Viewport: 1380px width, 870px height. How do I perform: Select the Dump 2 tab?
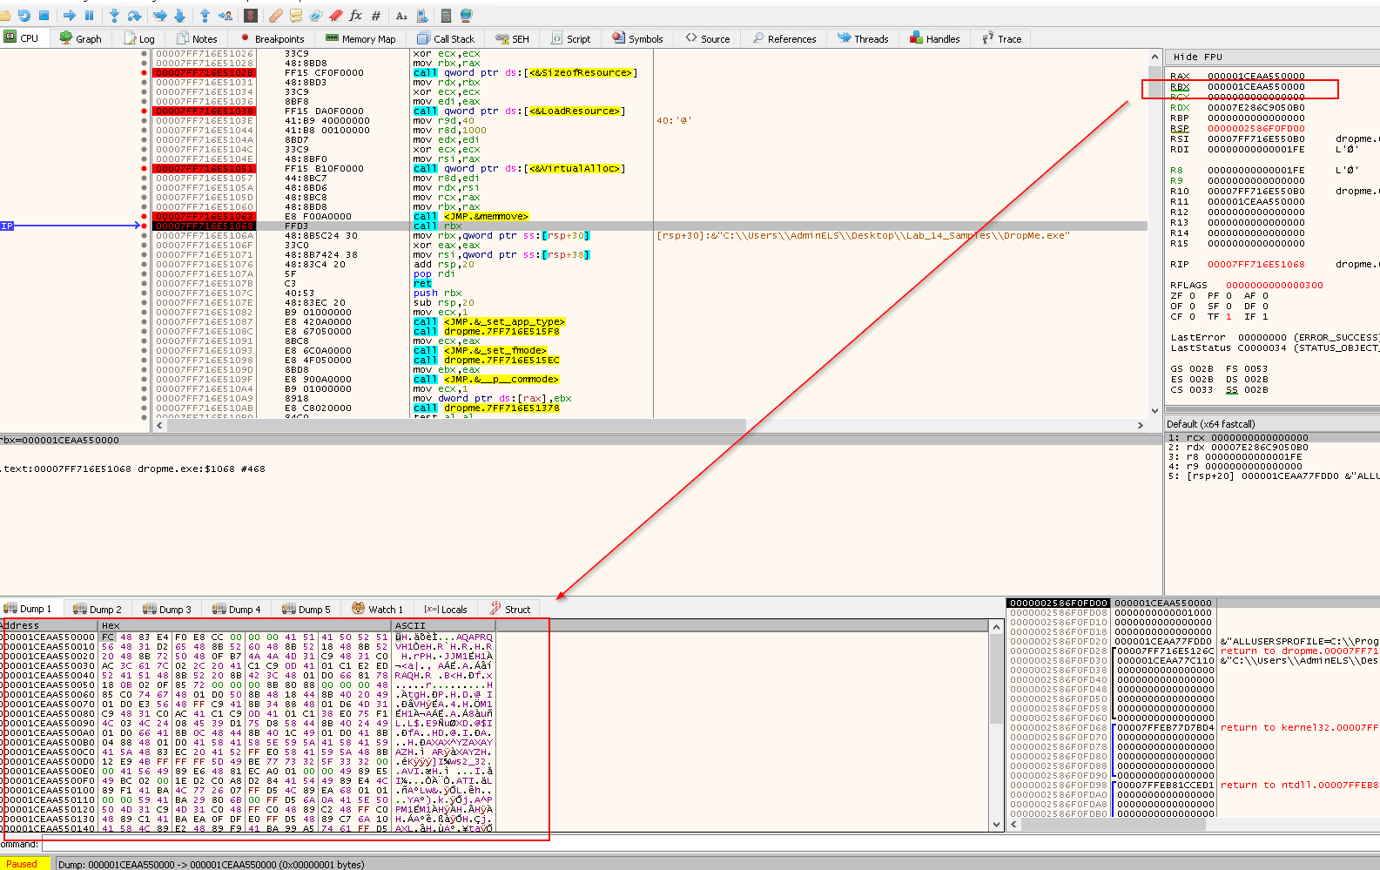pos(98,609)
